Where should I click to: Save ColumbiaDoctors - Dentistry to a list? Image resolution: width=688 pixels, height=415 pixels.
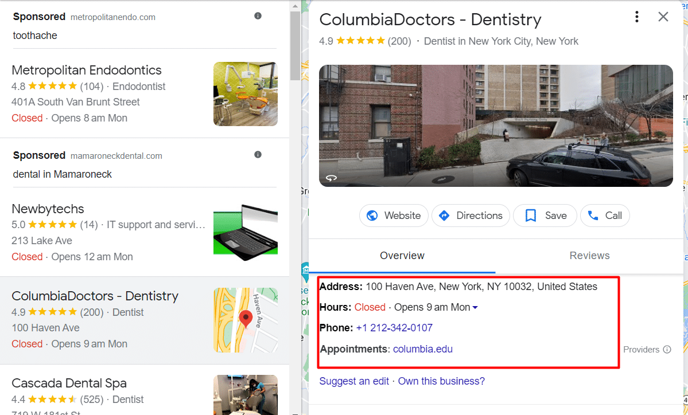pos(545,216)
